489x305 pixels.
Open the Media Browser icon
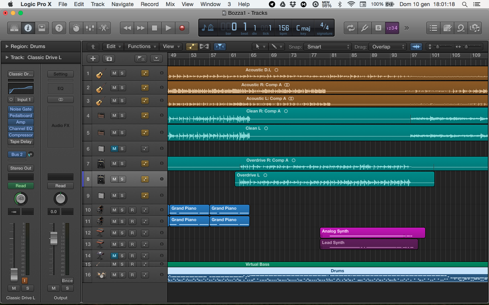pos(475,28)
